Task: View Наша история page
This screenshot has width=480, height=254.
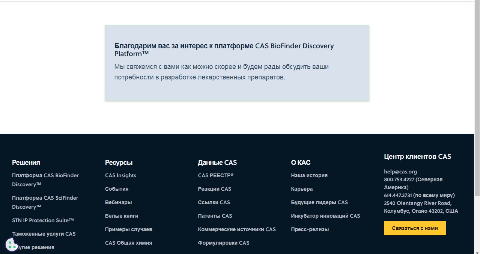Action: coord(309,175)
